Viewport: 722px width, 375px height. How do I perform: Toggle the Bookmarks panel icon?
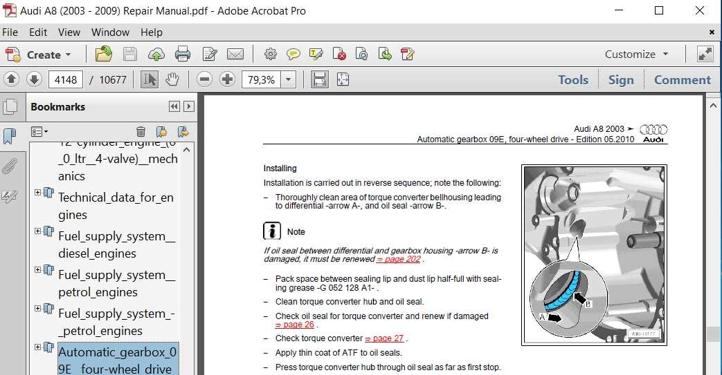(x=10, y=136)
